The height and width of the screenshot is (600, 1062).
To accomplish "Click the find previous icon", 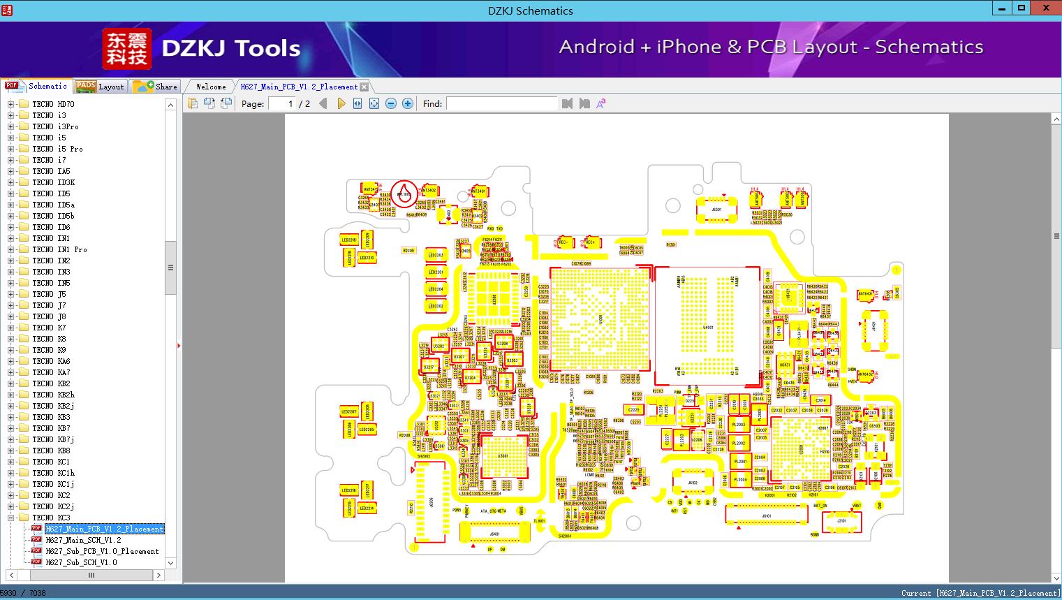I will tap(567, 103).
